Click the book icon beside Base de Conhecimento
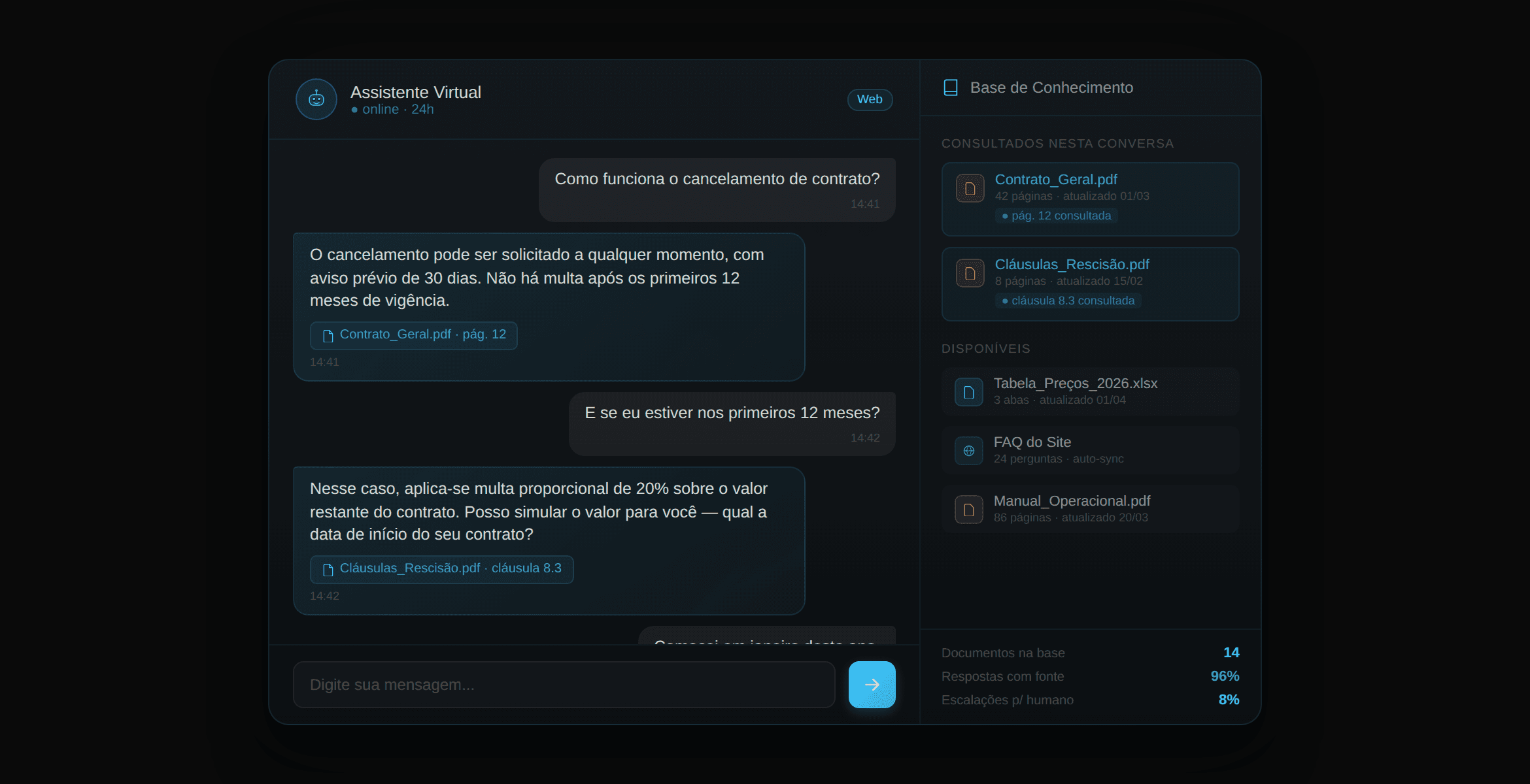The height and width of the screenshot is (784, 1530). click(951, 88)
